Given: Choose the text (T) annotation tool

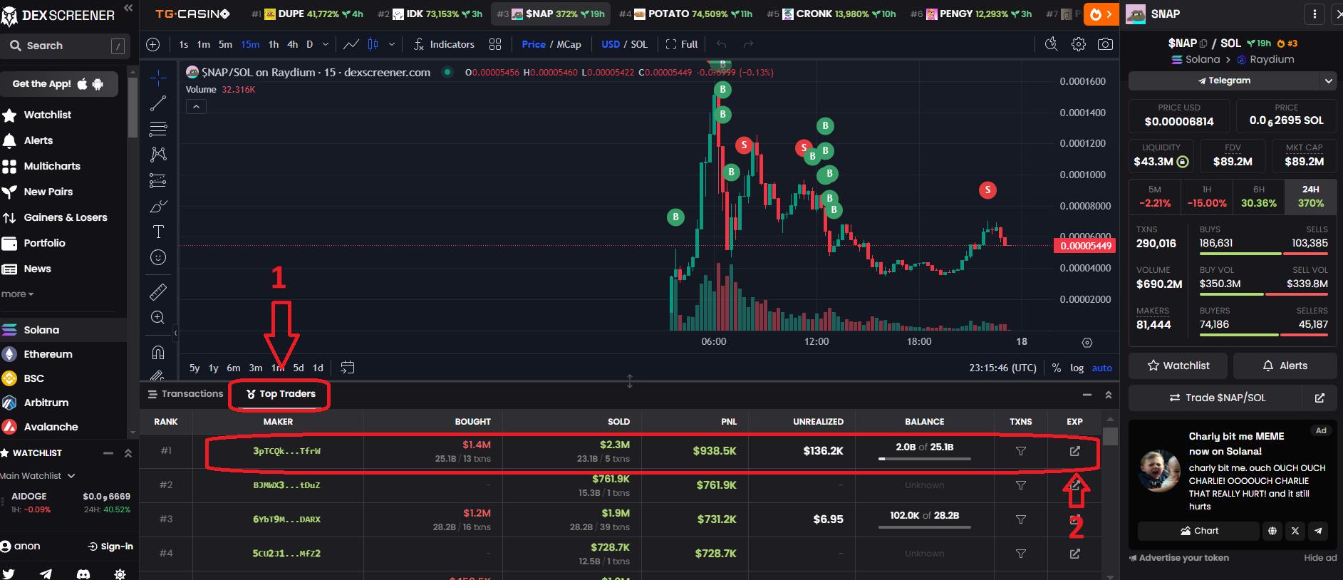Looking at the screenshot, I should (x=158, y=232).
